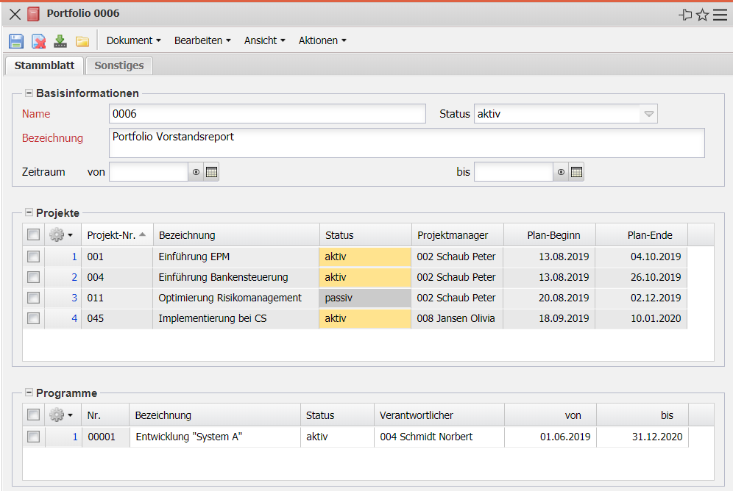Check the Entwicklung "System A" program row

pyautogui.click(x=33, y=437)
